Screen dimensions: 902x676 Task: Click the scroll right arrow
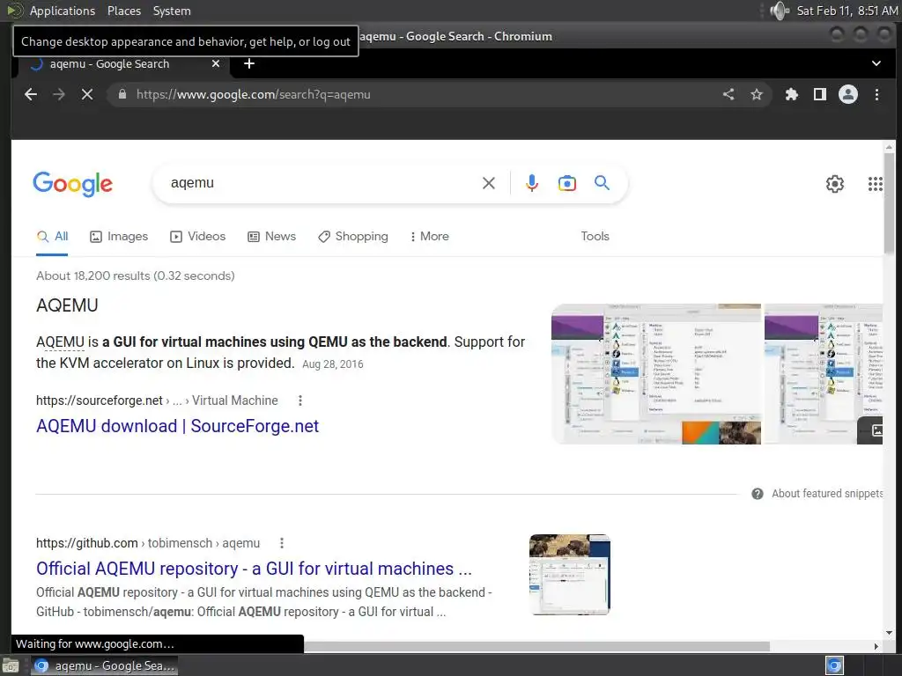[876, 647]
